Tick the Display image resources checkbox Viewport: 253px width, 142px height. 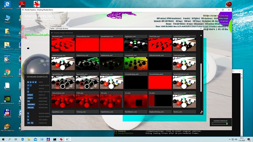52,33
